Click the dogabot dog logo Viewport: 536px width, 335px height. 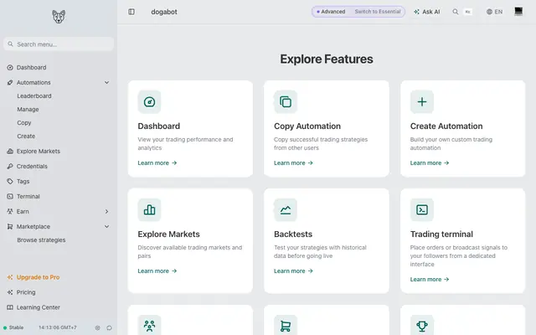(59, 17)
